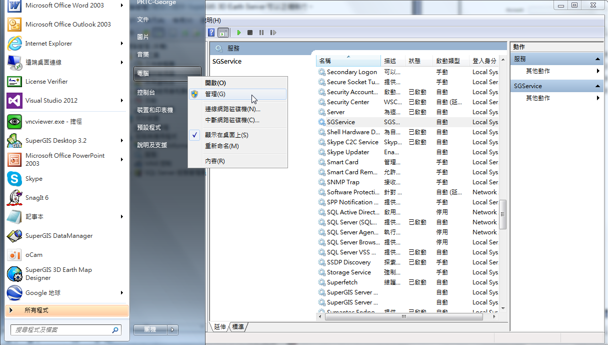The height and width of the screenshot is (345, 608).
Task: Launch SnagIt 6 from the Start menu
Action: point(37,198)
